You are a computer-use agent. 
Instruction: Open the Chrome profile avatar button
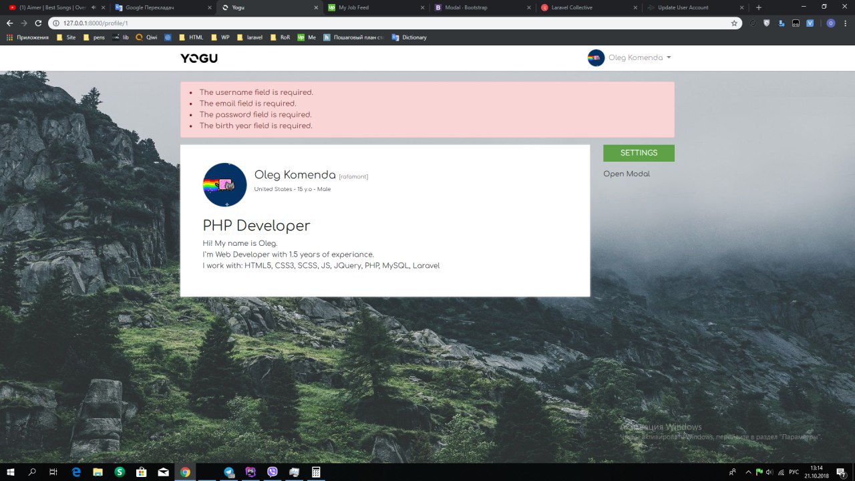tap(830, 23)
